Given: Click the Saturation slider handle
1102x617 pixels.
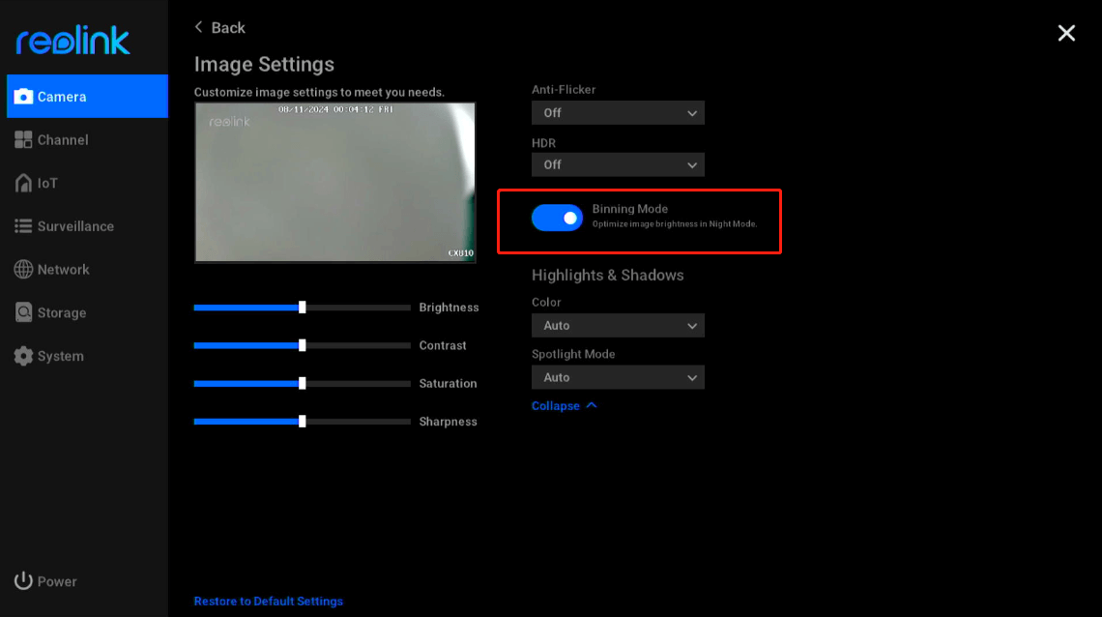Looking at the screenshot, I should 303,383.
